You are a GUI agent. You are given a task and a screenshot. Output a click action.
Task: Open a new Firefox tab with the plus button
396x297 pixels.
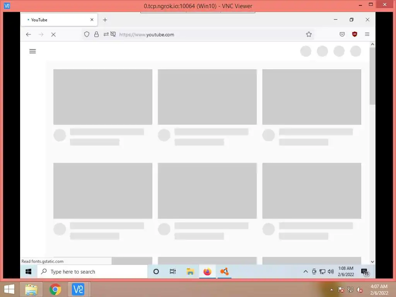(x=105, y=20)
